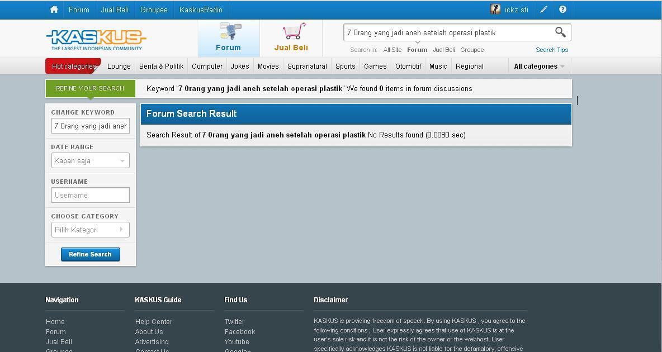Click the Forum Search Result heading
662x352 pixels.
192,113
